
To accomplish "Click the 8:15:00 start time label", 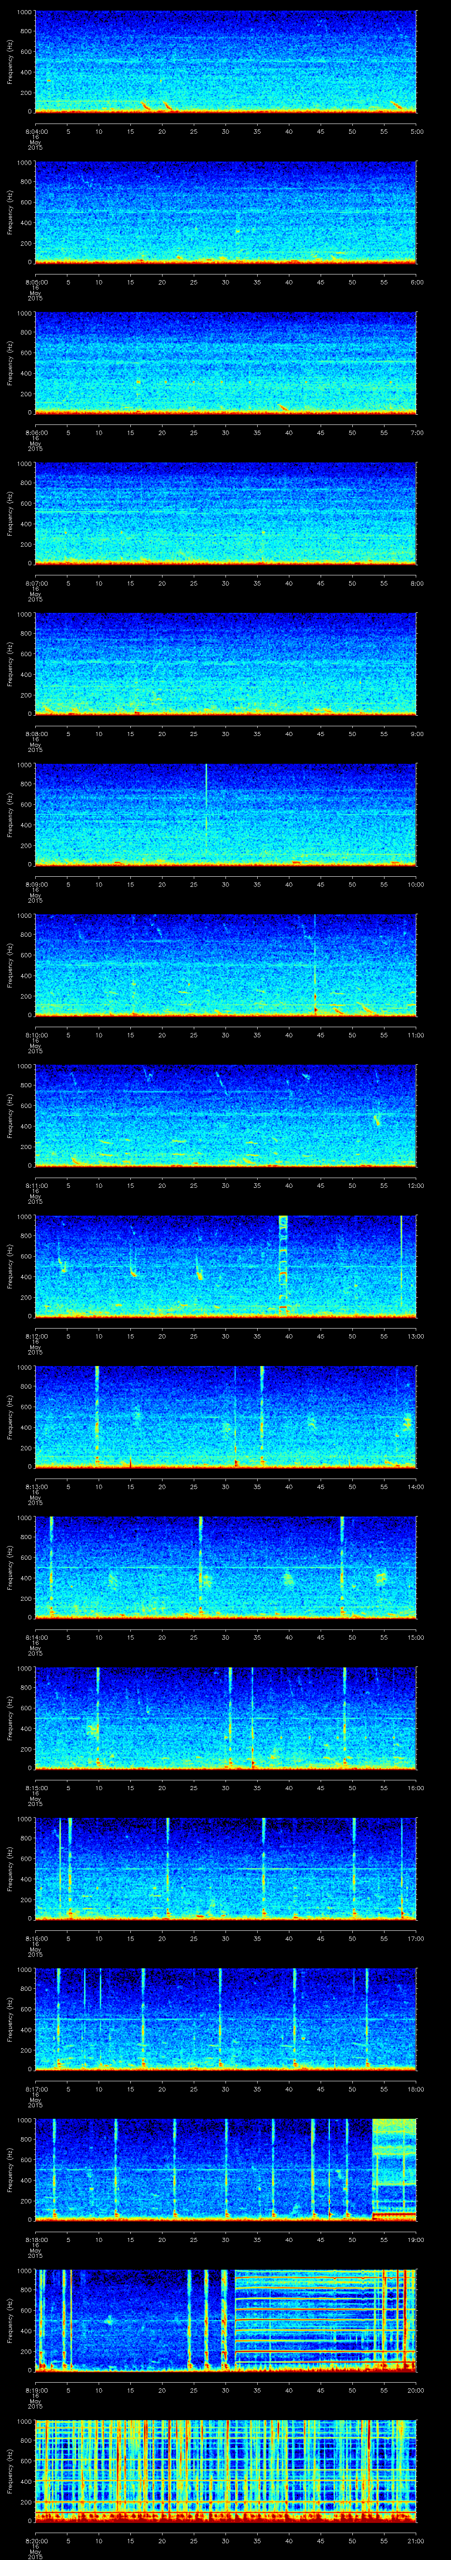I will tap(36, 1787).
